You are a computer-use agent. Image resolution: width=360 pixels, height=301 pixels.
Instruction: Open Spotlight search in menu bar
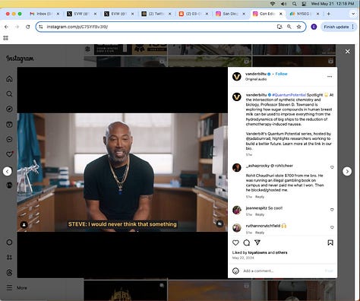[294, 4]
